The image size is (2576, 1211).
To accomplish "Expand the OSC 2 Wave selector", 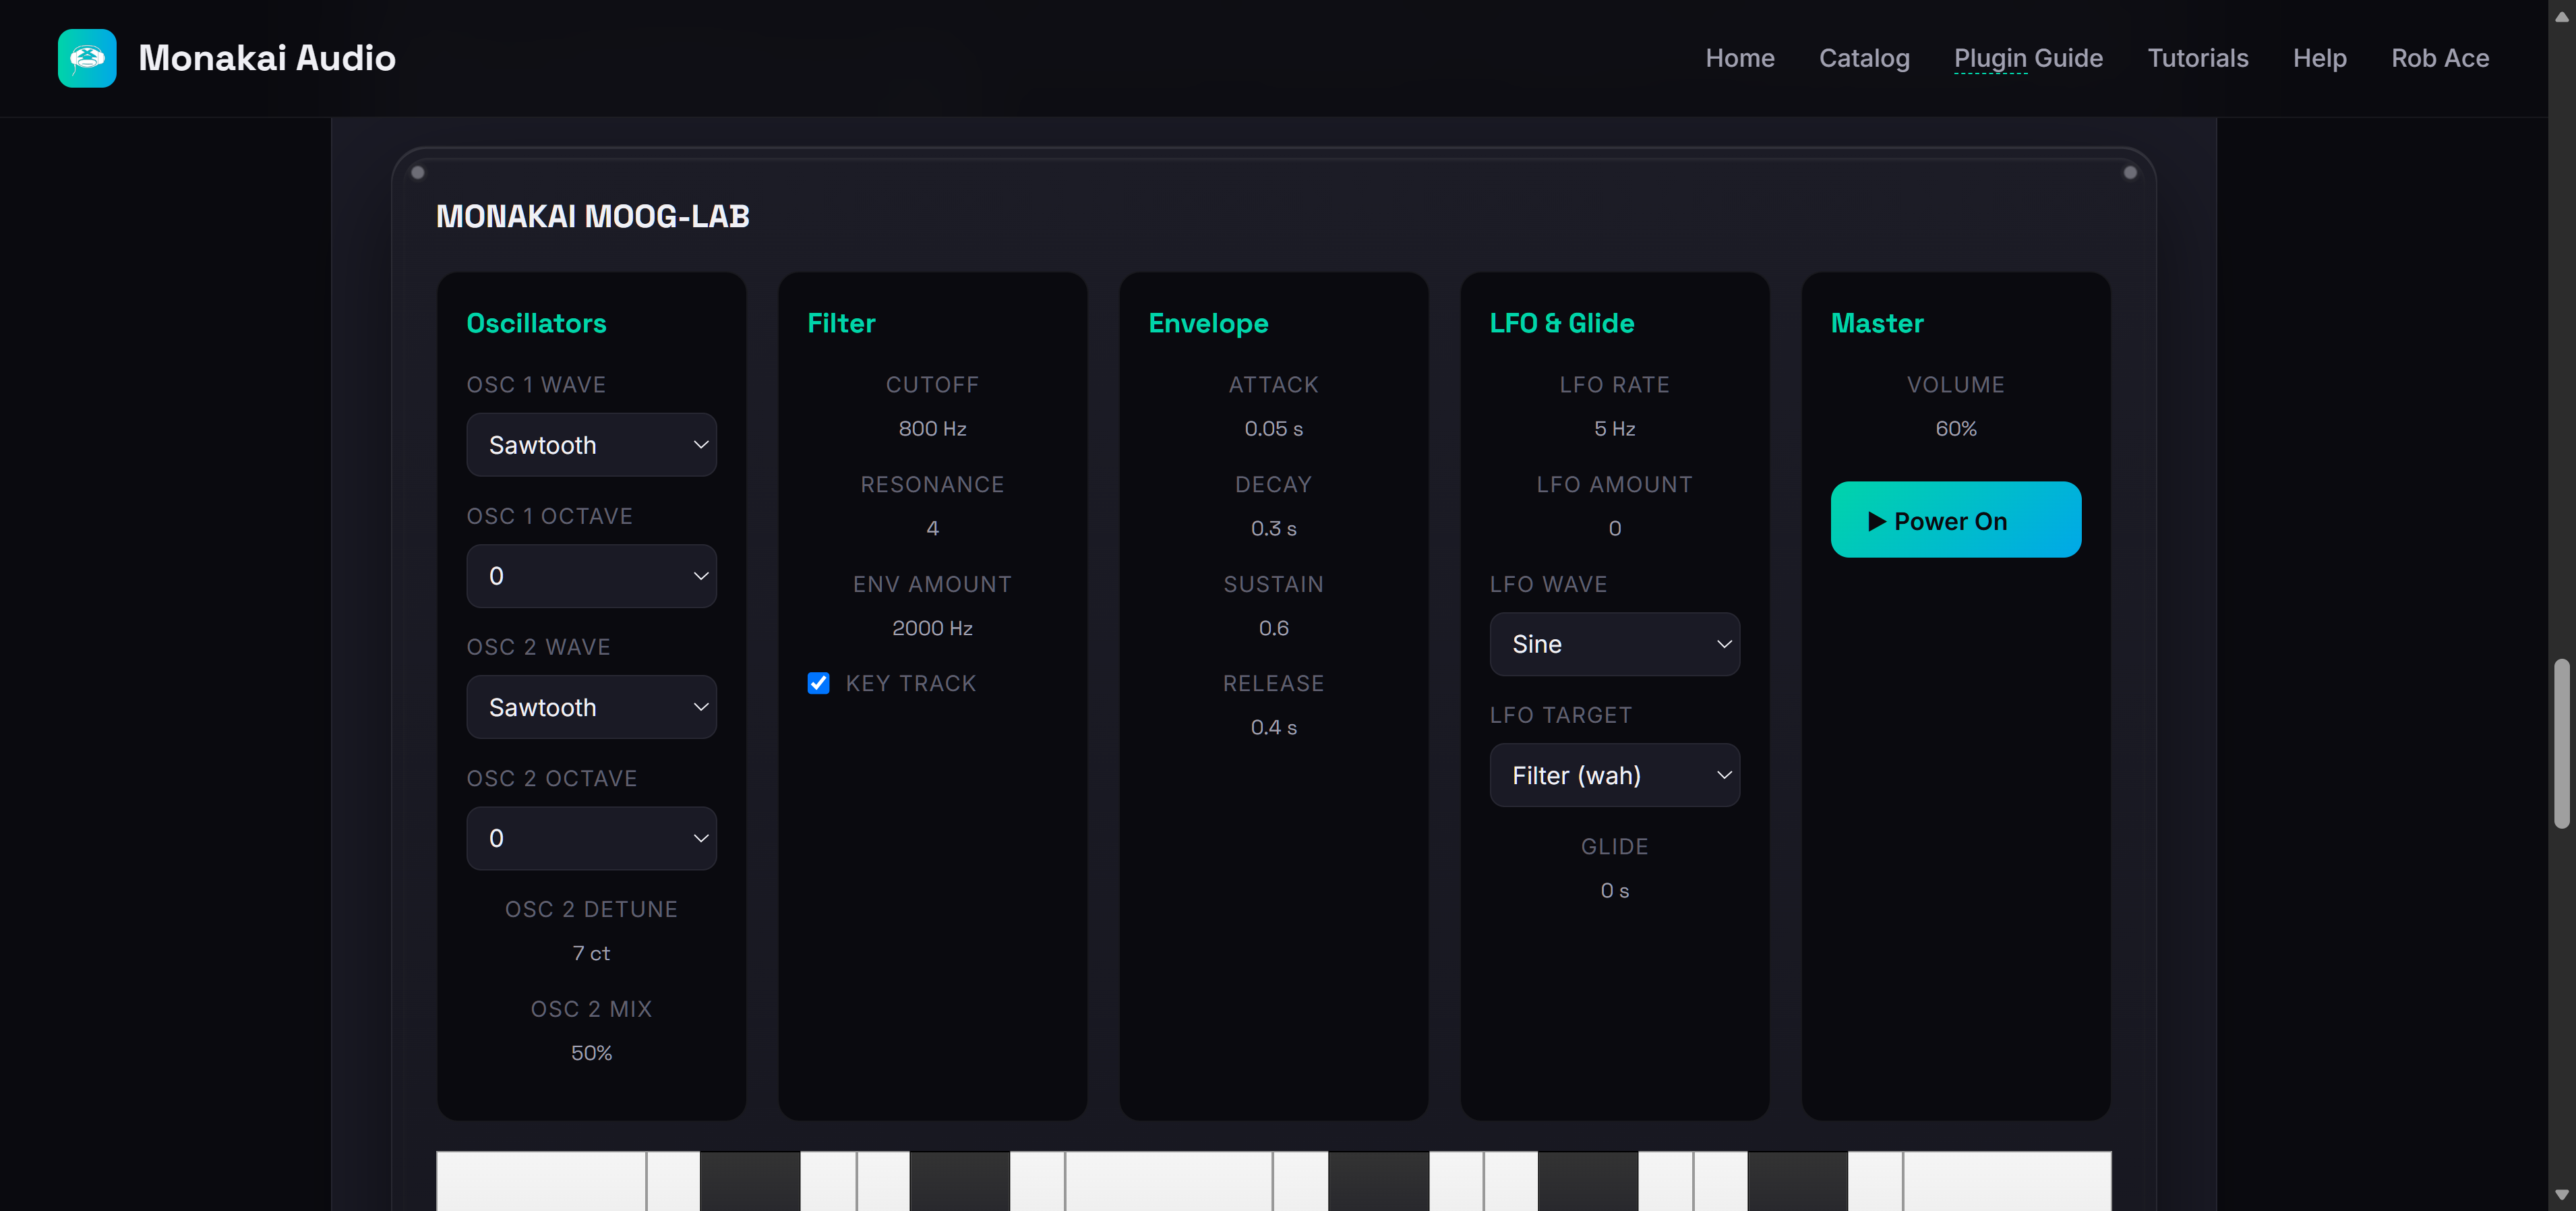I will tap(591, 707).
